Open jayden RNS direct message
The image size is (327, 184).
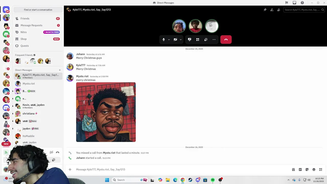38,129
